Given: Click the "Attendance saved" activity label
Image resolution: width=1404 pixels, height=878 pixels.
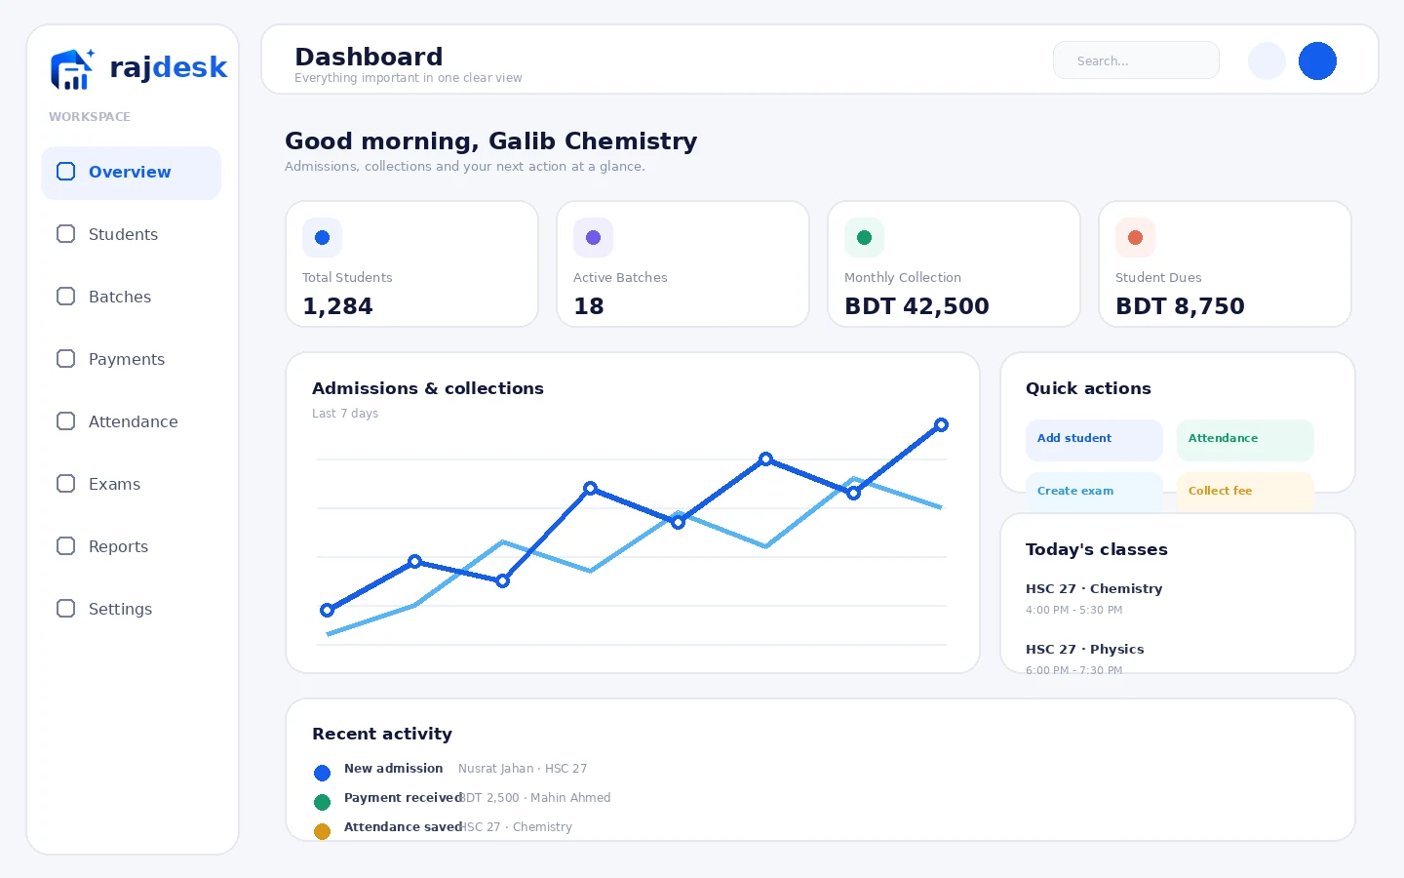Looking at the screenshot, I should pos(403,827).
